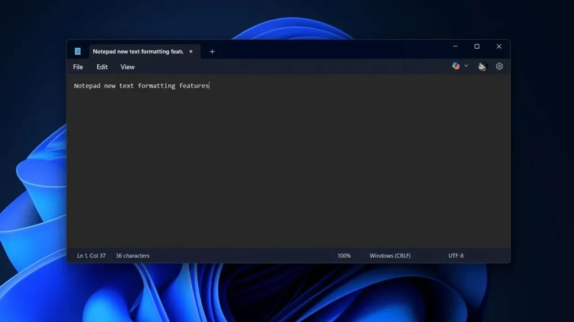Open Notepad settings via the gear icon
574x322 pixels.
tap(499, 66)
